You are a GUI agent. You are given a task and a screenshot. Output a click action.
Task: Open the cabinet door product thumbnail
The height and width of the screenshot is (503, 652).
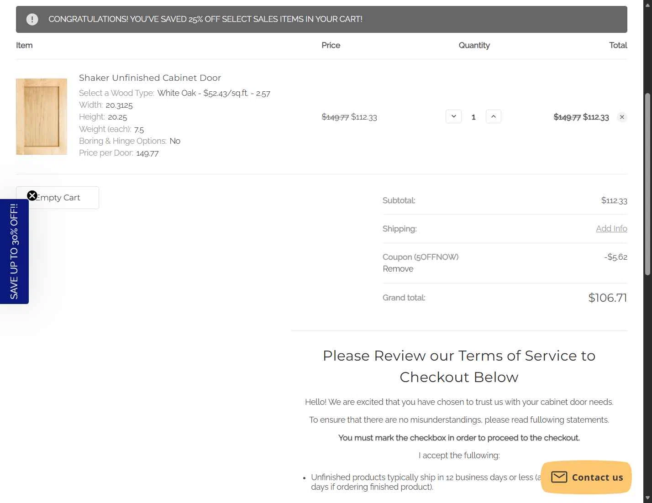[x=42, y=116]
